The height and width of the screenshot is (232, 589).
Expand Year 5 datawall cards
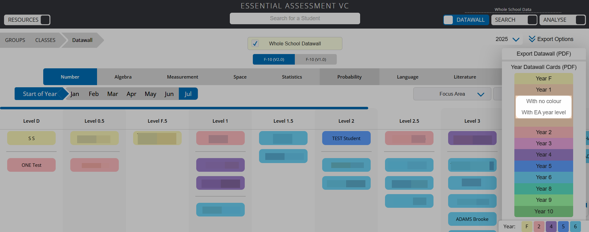(544, 166)
